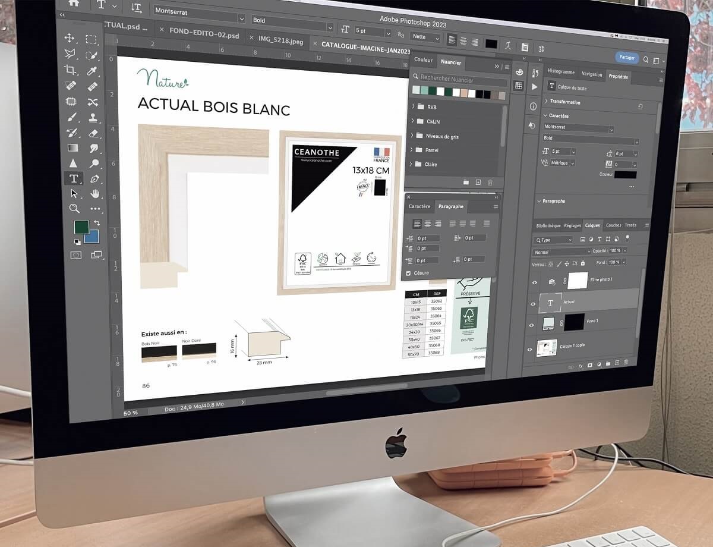Activate the Clone Stamp tool
Screen dimensions: 713x547
pyautogui.click(x=93, y=118)
